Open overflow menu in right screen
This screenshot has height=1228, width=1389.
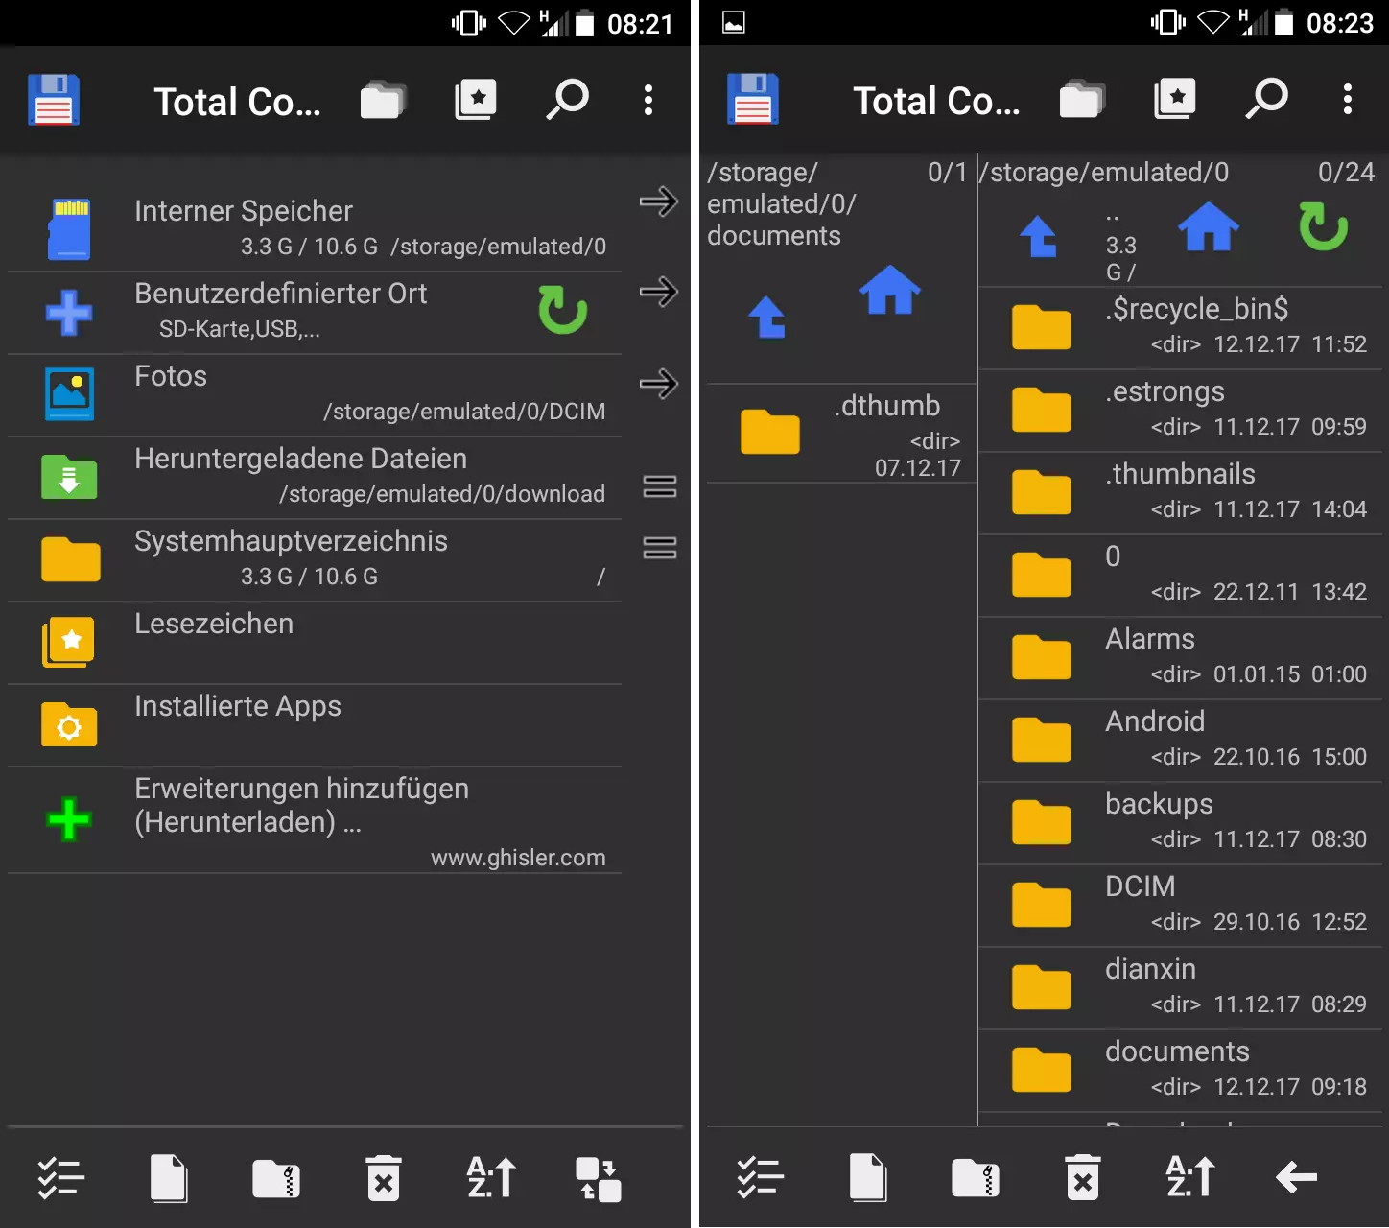pyautogui.click(x=1348, y=100)
